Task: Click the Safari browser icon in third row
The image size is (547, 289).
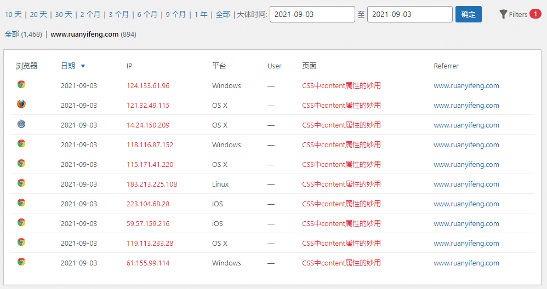Action: tap(21, 124)
